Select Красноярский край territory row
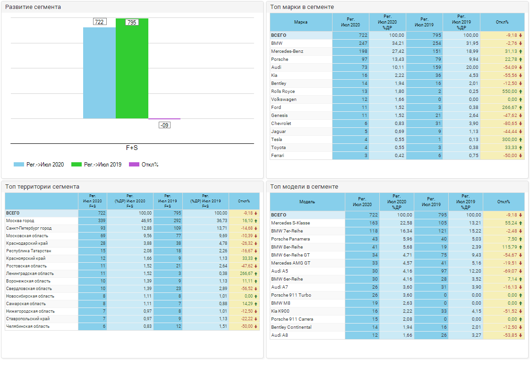 [132, 258]
